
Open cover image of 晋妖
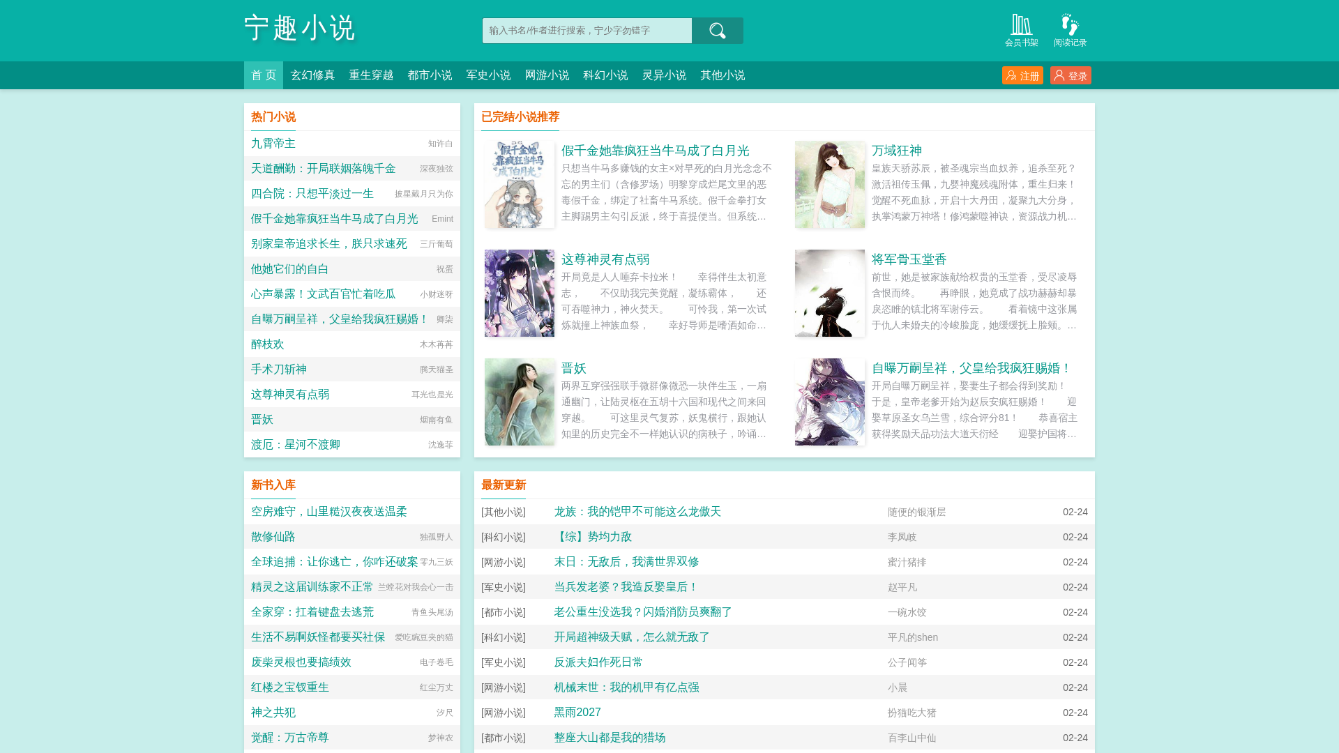point(520,402)
